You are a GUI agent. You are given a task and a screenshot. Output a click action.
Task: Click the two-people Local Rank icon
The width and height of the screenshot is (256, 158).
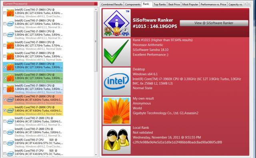click(116, 140)
